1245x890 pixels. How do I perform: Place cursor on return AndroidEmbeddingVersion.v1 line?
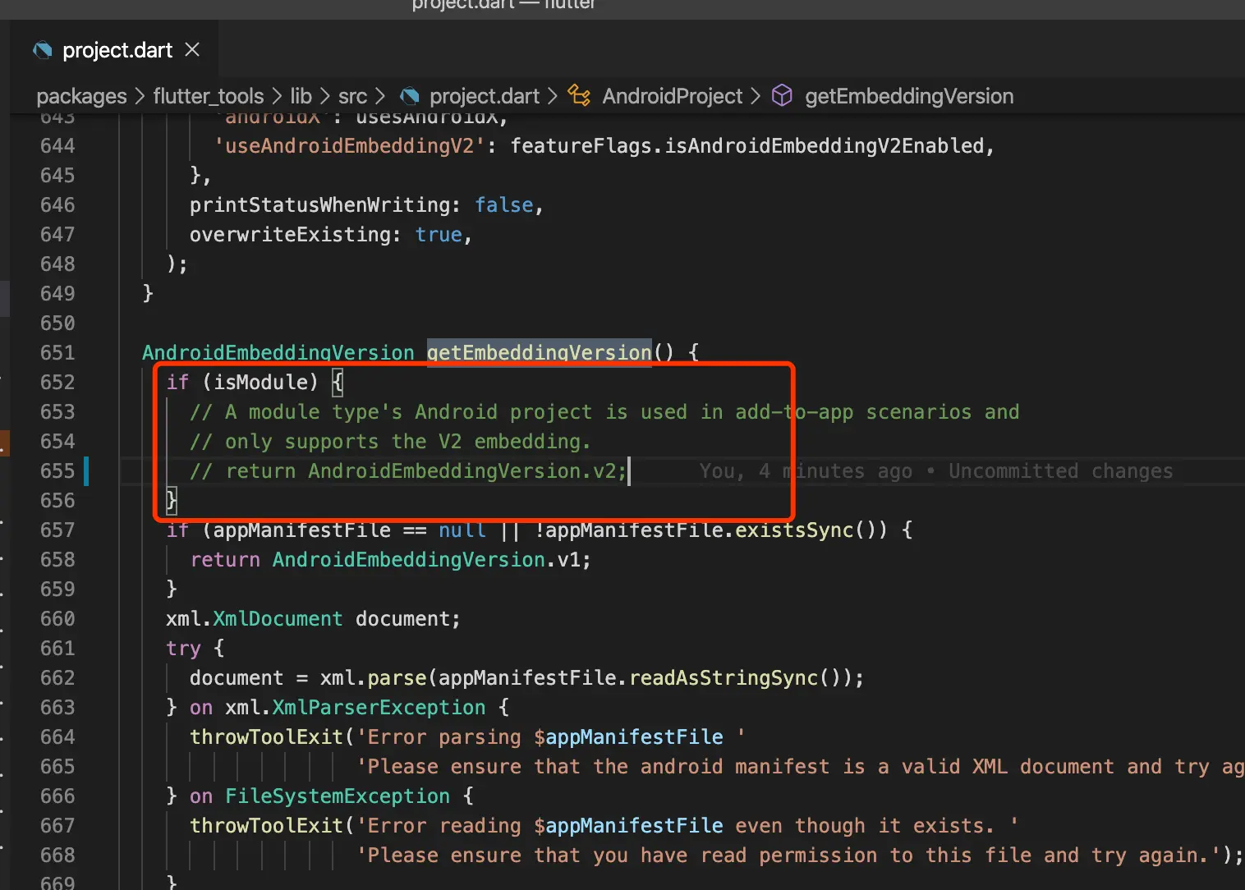point(390,560)
